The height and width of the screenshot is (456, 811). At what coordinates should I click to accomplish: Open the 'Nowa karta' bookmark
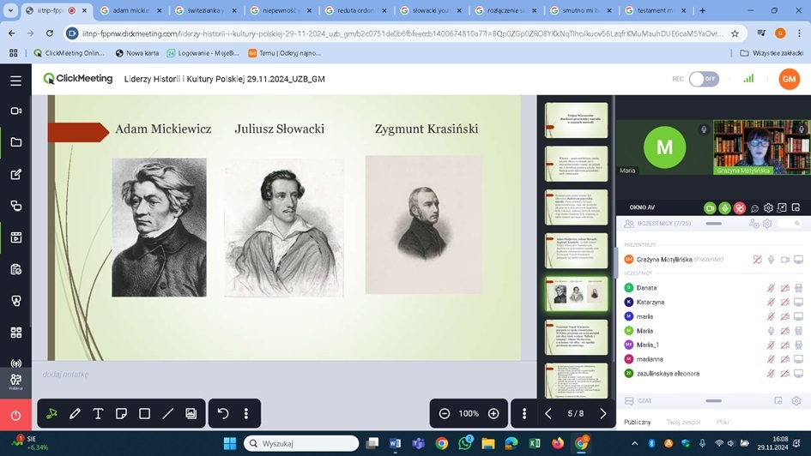[x=137, y=52]
